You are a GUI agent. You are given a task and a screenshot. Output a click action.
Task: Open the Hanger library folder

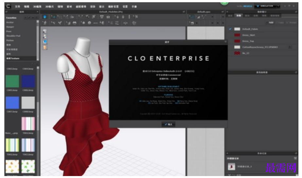pos(10,27)
